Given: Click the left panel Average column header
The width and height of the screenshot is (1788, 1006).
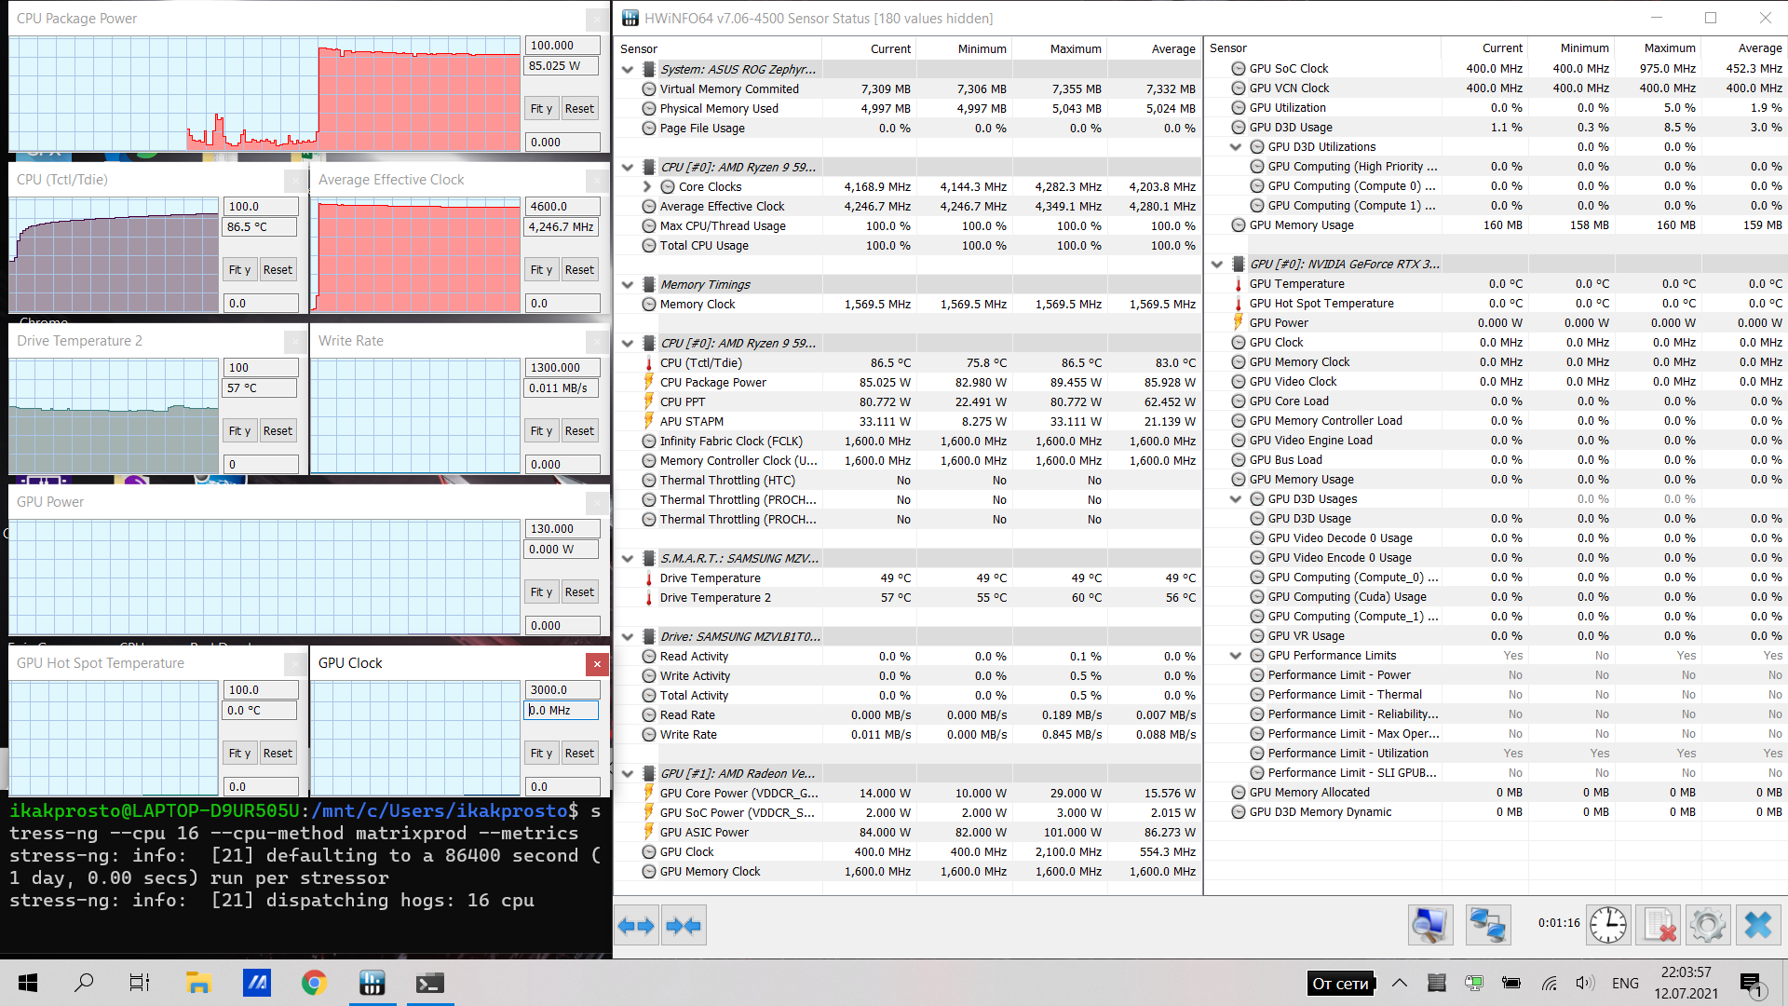Looking at the screenshot, I should pos(1154,48).
